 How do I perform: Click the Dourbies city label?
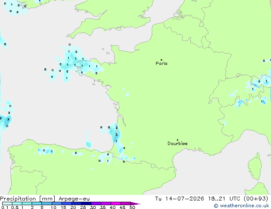coord(177,143)
